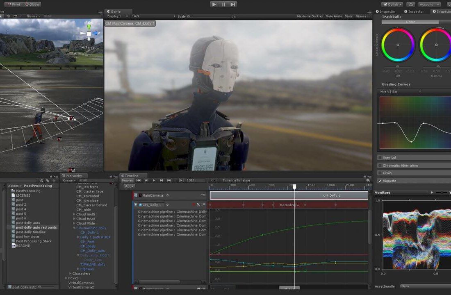
Task: Enable the Grain effect checkbox
Action: pos(380,173)
